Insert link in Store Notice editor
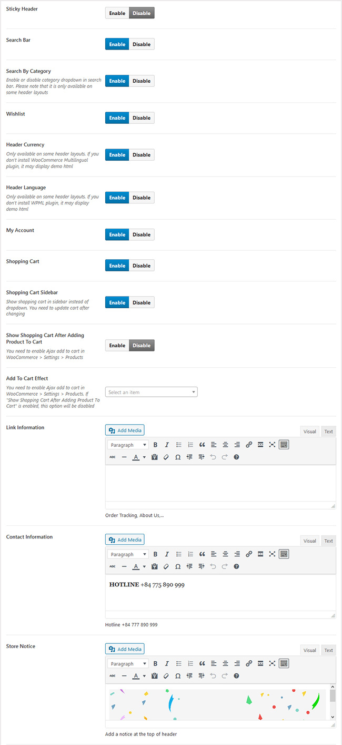The height and width of the screenshot is (745, 342). click(249, 664)
